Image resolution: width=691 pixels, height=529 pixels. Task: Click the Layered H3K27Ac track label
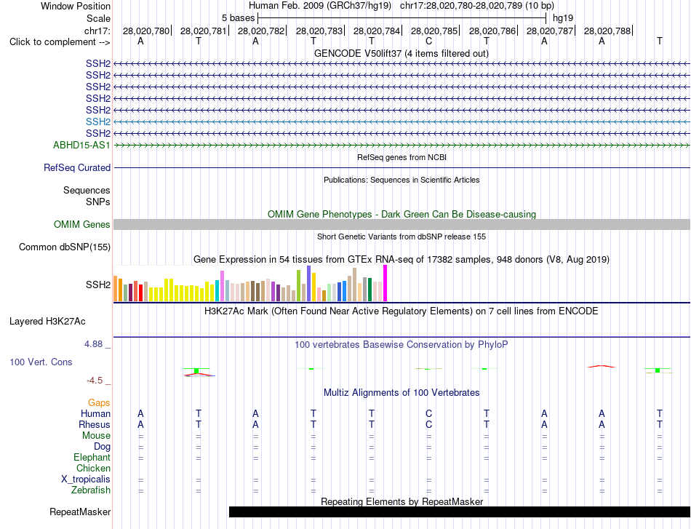[47, 322]
